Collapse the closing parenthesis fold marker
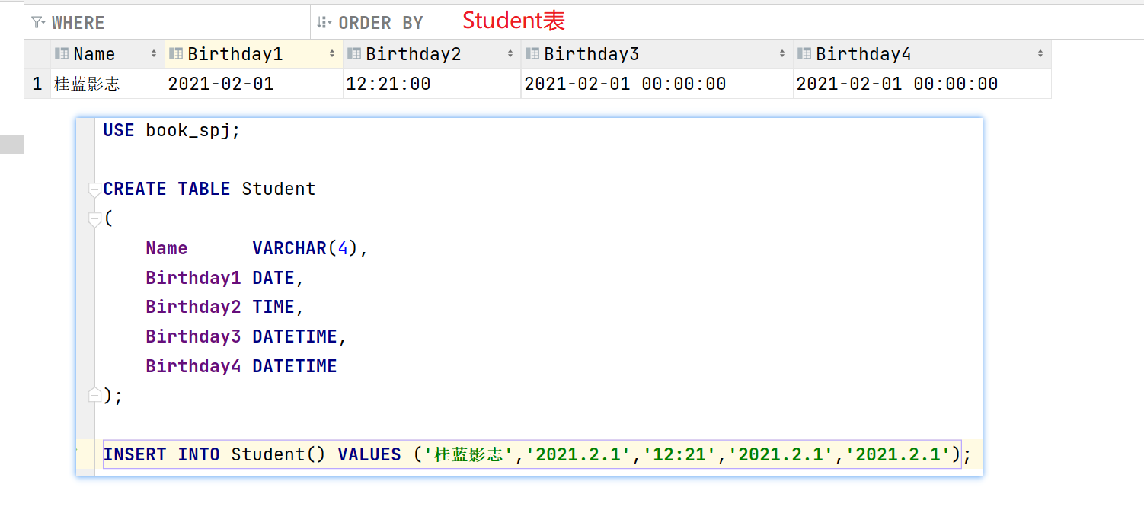 (94, 395)
